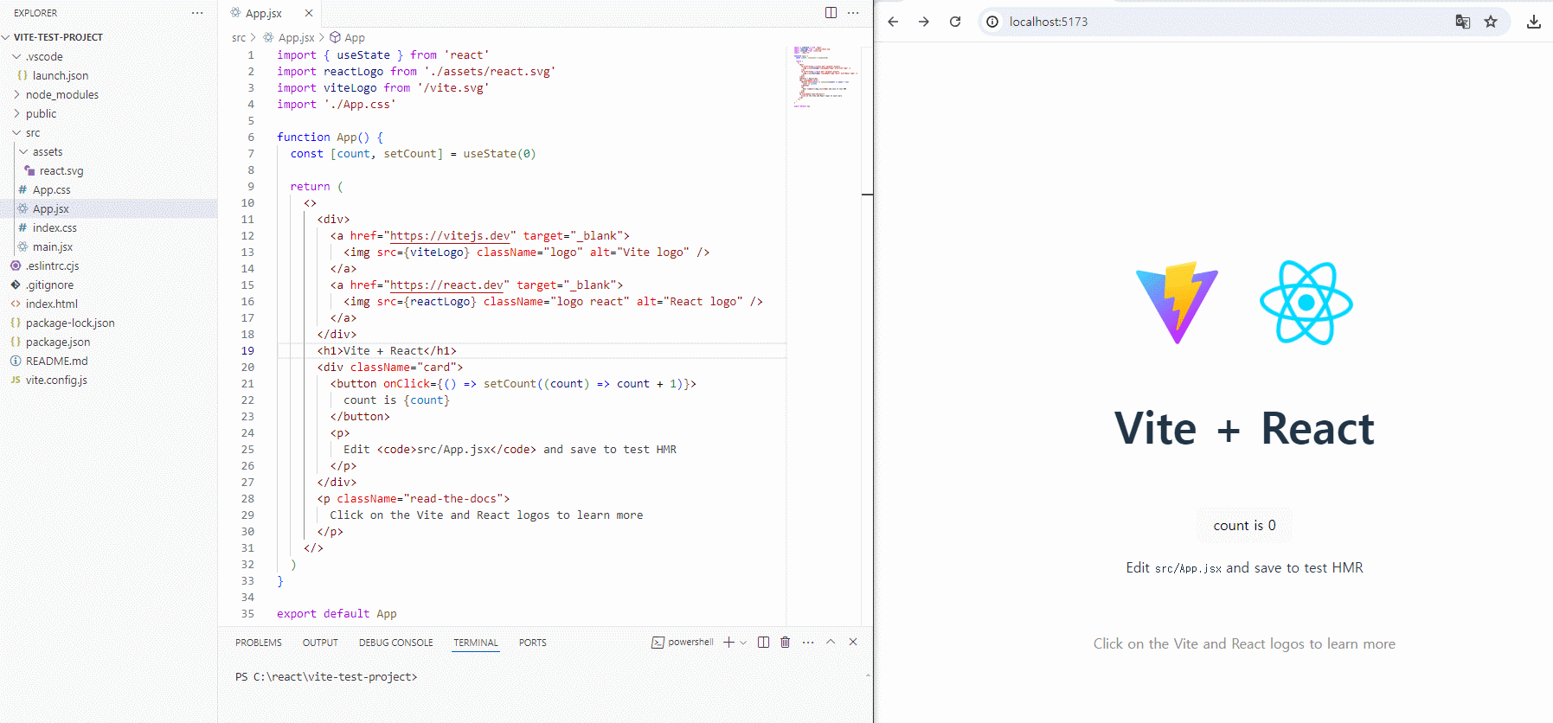Maximize the terminal panel with caret icon

click(831, 642)
